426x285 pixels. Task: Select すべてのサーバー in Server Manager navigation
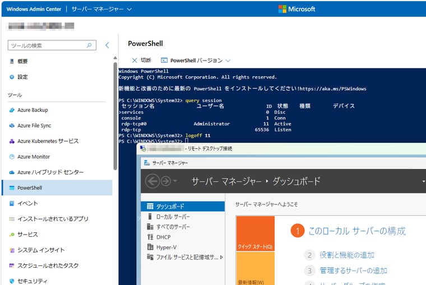[183, 227]
